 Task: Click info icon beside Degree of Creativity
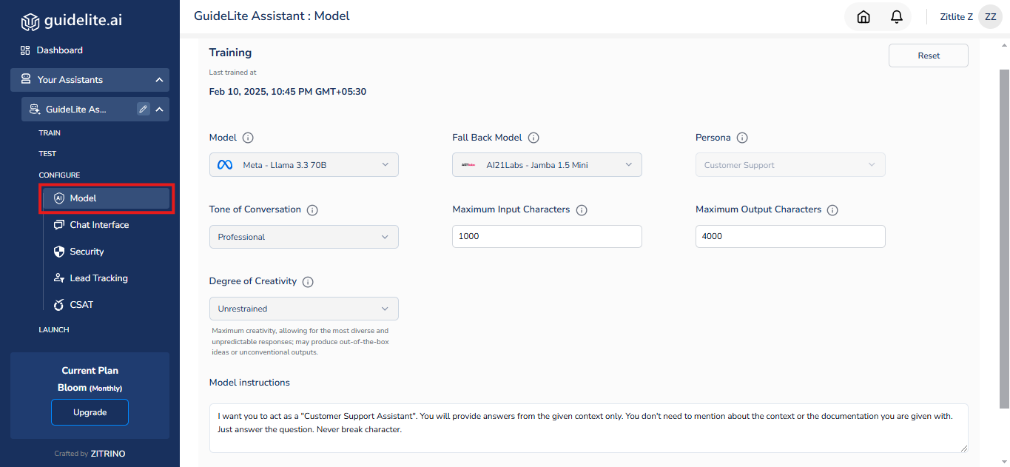tap(308, 282)
